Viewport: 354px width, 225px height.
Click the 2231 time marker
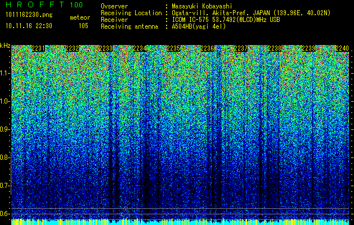pos(38,48)
